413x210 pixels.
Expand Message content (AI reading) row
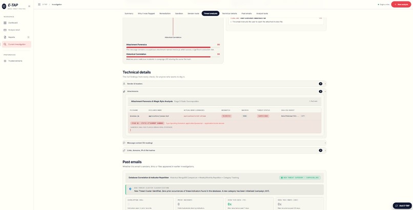(224, 143)
